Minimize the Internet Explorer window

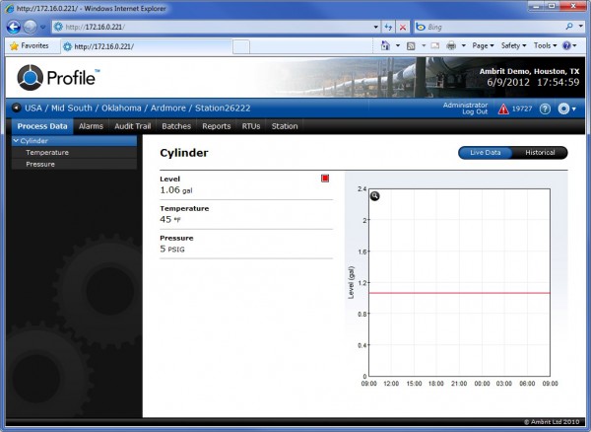pos(537,6)
